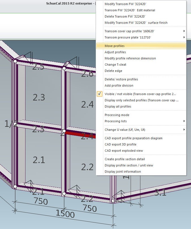Toggle 'Visible / not visible' checkmark item
This screenshot has width=191, height=229.
[x=140, y=94]
